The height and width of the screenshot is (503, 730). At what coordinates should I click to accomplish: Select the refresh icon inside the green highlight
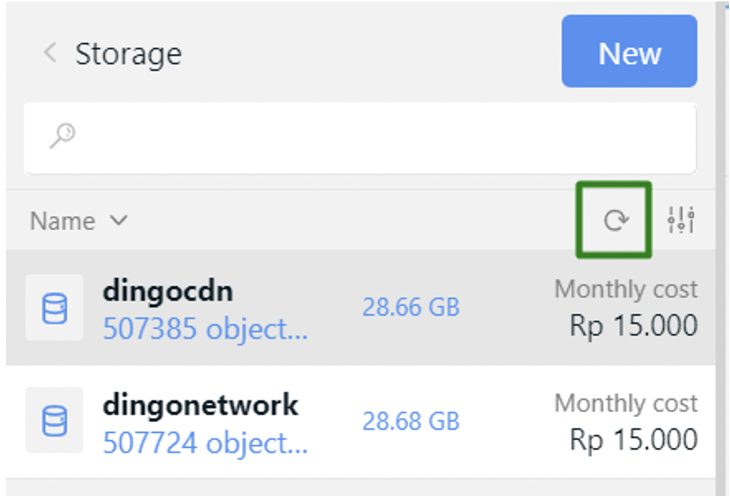615,220
